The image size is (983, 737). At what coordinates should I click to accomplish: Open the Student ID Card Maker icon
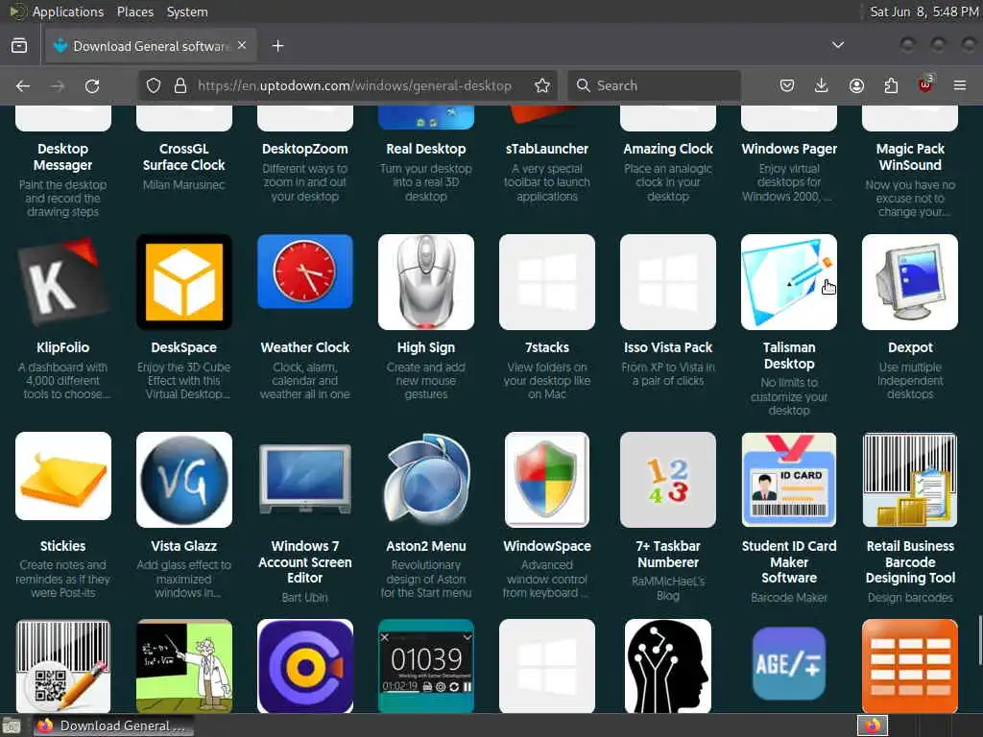[x=789, y=480]
